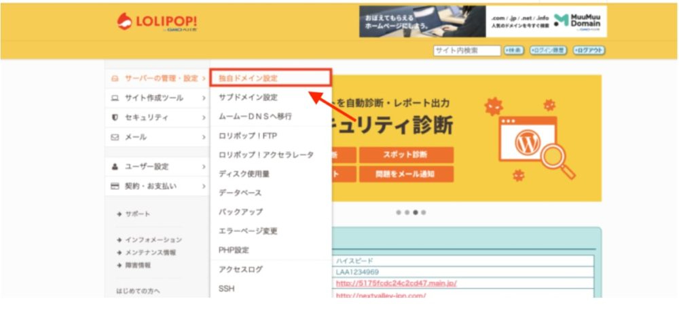Select ユーザー設定 label in sidebar

(147, 167)
